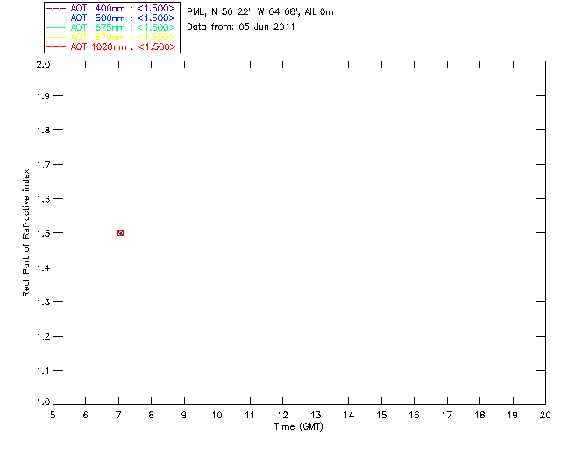Click the red dashed line legend swatch
Image resolution: width=561 pixels, height=449 pixels.
(56, 46)
